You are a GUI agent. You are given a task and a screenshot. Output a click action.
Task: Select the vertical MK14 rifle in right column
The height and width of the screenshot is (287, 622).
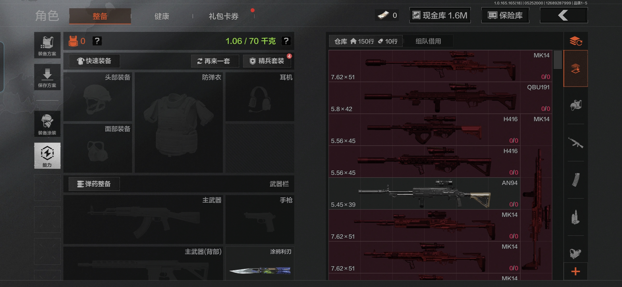536,193
